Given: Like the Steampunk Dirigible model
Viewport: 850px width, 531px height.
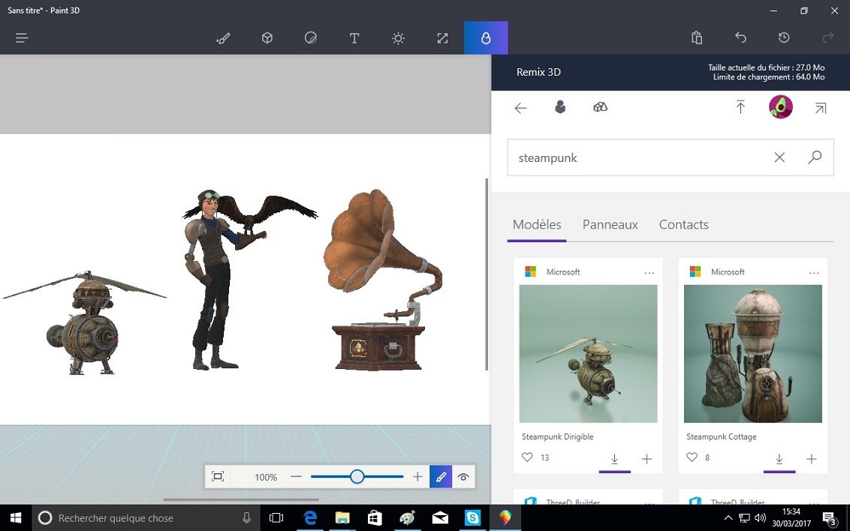Looking at the screenshot, I should (x=527, y=457).
